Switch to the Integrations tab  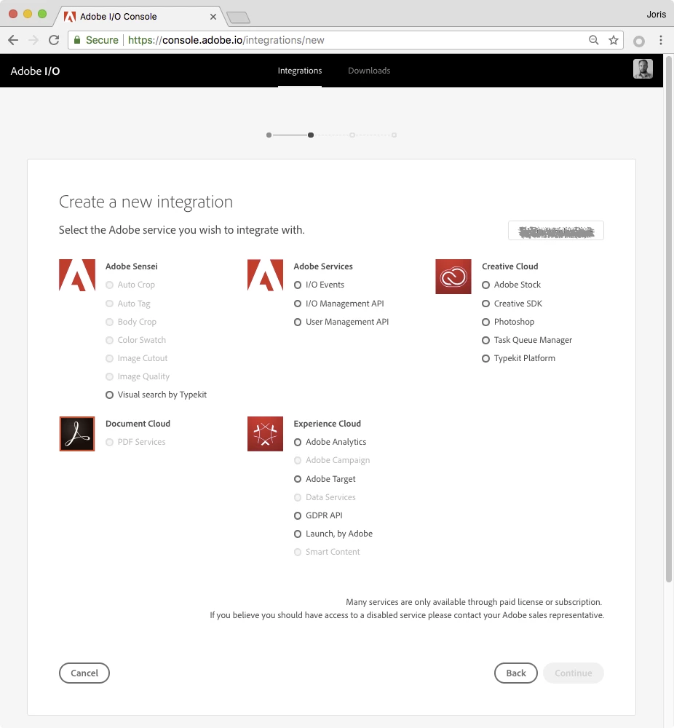[x=300, y=71]
